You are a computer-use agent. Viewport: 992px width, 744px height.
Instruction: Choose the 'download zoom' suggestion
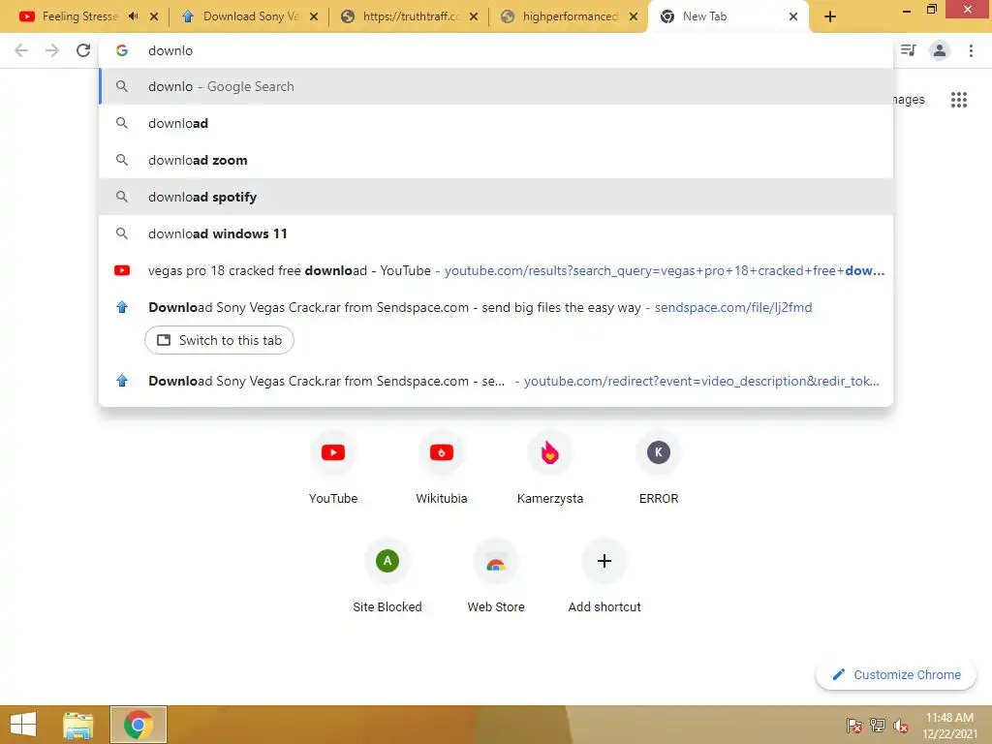496,160
